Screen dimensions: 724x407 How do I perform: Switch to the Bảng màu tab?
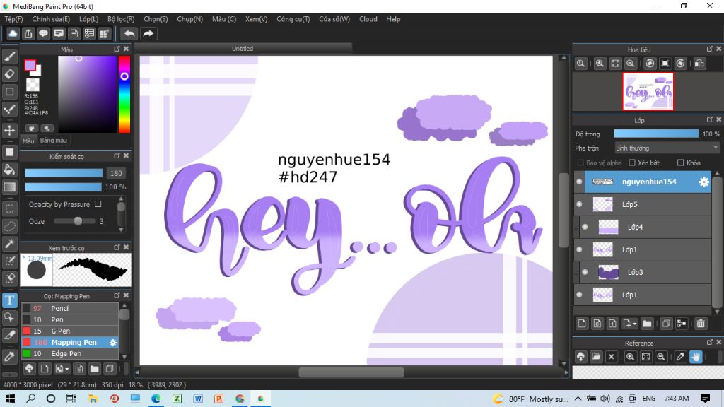point(54,141)
